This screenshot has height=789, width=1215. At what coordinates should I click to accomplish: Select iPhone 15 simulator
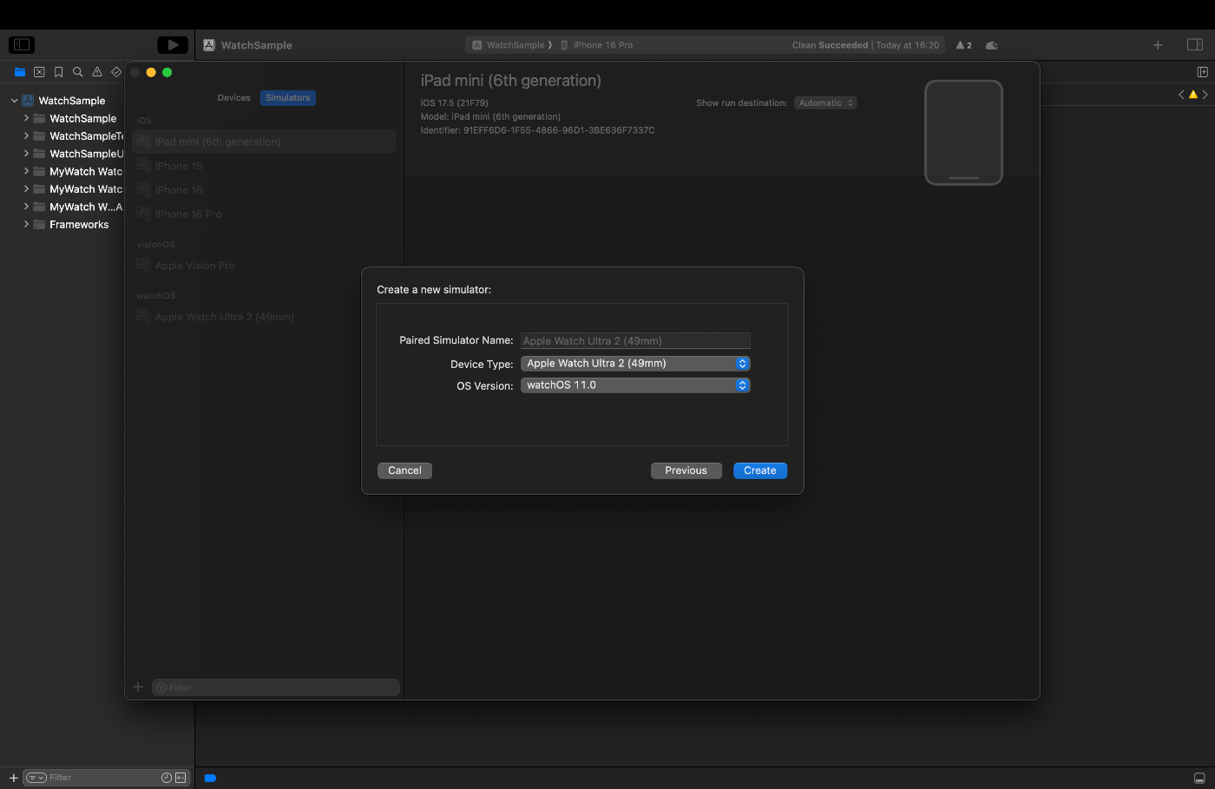264,166
